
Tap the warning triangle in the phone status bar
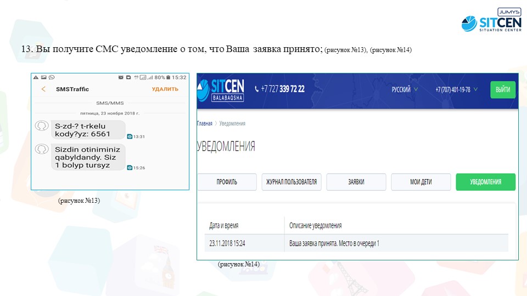pyautogui.click(x=36, y=77)
